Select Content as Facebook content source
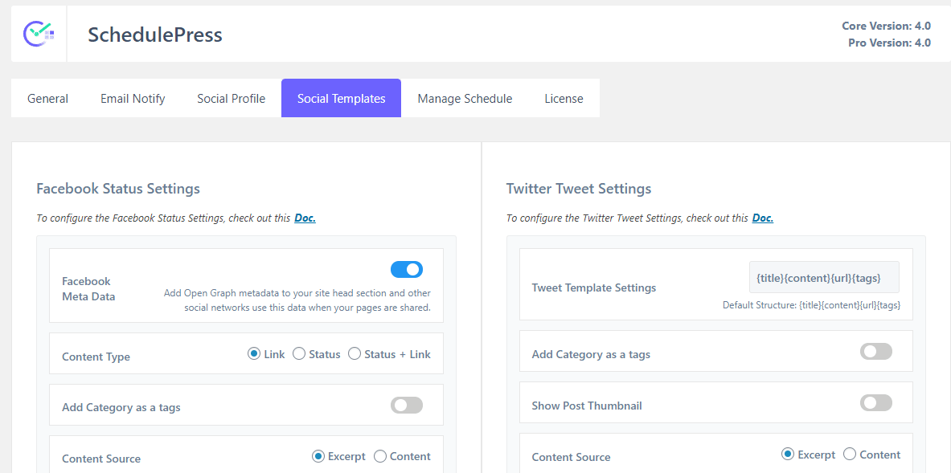Image resolution: width=951 pixels, height=473 pixels. (380, 456)
